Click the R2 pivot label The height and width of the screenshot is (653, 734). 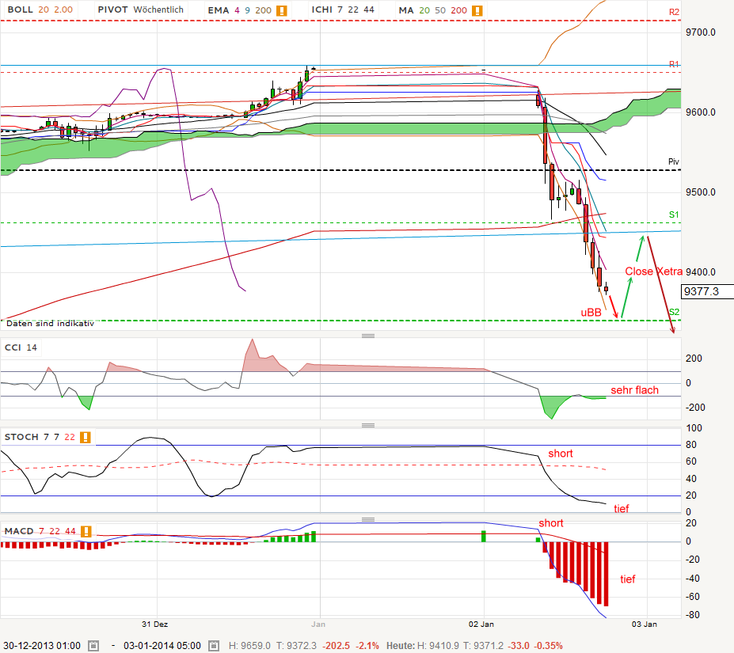coord(674,12)
